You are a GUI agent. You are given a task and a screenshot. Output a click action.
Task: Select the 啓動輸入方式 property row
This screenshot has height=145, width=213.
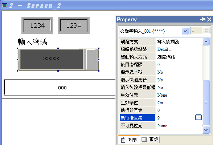point(161,57)
